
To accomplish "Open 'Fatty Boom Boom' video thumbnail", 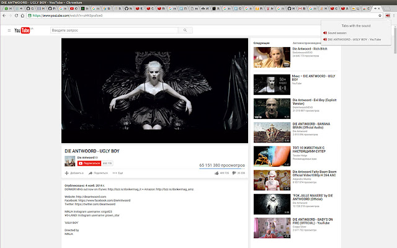I will [272, 180].
